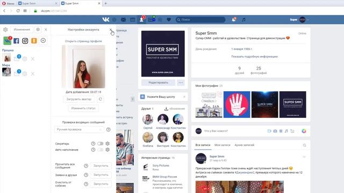Open the three-dots menu beside Редактировать
Viewport: 344px width, 193px height.
(181, 83)
